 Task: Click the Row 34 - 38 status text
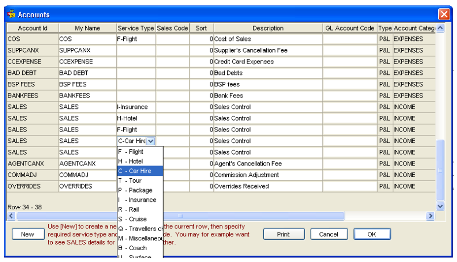click(25, 207)
